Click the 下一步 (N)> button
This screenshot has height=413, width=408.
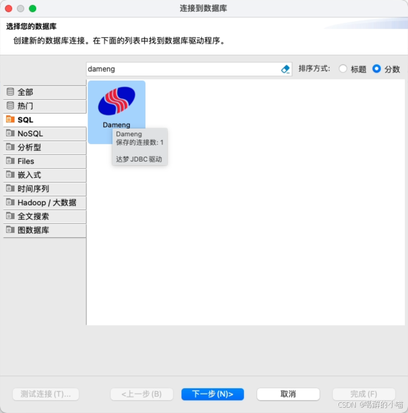(x=213, y=394)
